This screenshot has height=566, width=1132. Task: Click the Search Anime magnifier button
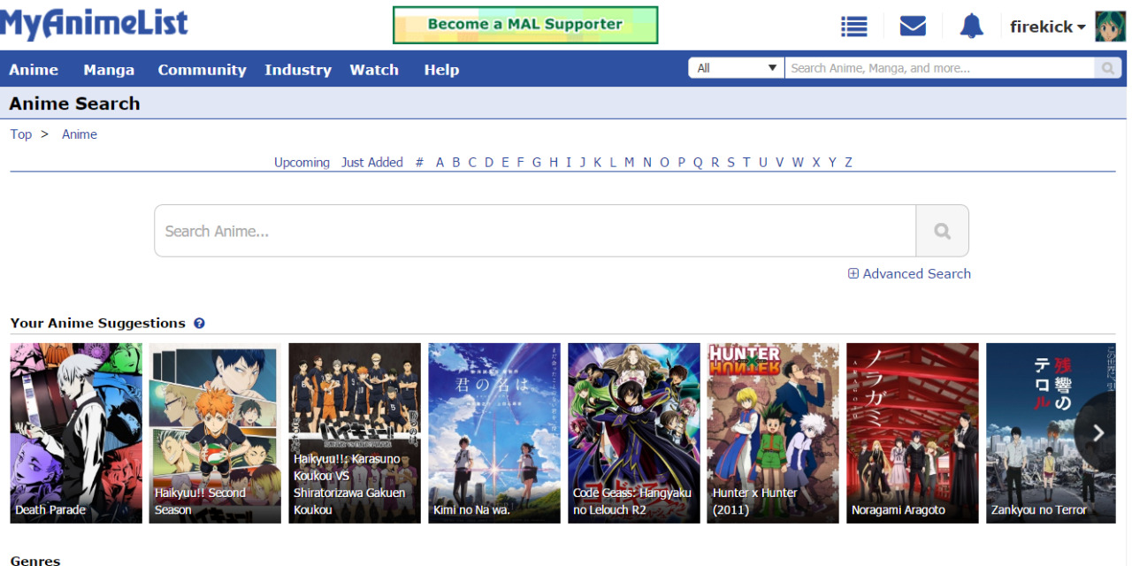942,231
